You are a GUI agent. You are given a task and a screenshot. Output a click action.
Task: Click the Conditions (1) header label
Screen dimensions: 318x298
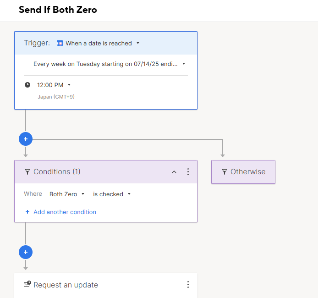point(57,171)
